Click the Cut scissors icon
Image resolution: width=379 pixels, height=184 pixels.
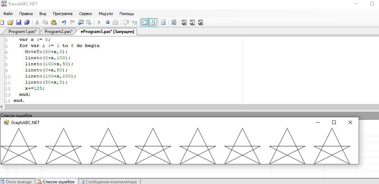pos(37,22)
